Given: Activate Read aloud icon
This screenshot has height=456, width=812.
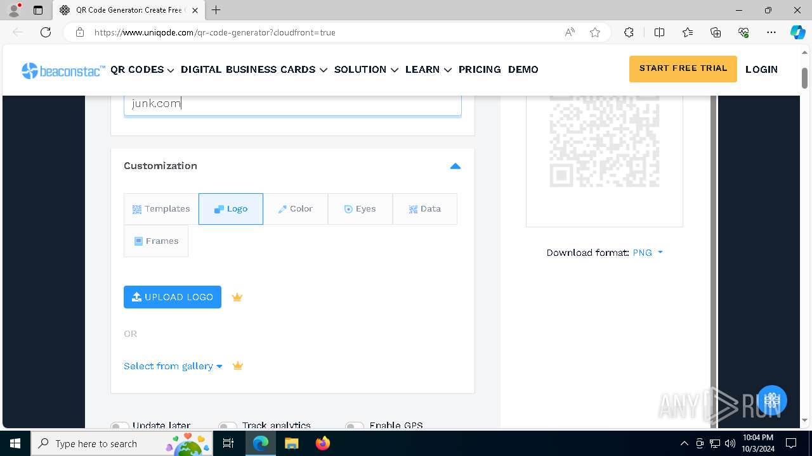Looking at the screenshot, I should coord(570,32).
